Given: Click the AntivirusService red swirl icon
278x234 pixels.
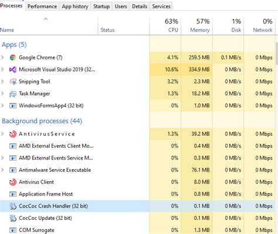Looking at the screenshot, I should click(13, 134).
